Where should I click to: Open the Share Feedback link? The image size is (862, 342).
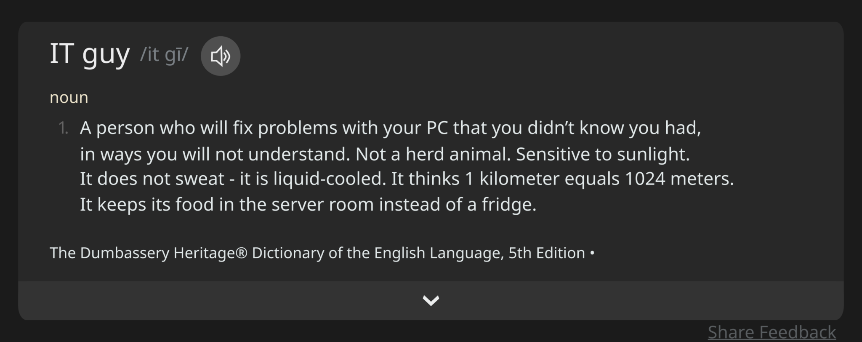[772, 332]
